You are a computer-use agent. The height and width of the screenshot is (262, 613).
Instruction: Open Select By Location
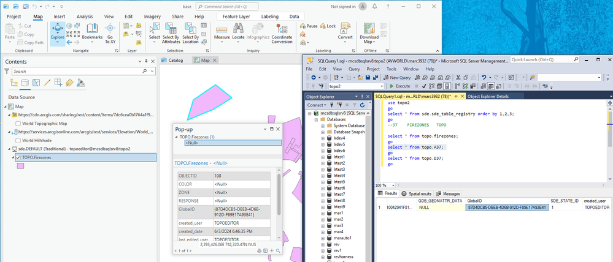190,33
